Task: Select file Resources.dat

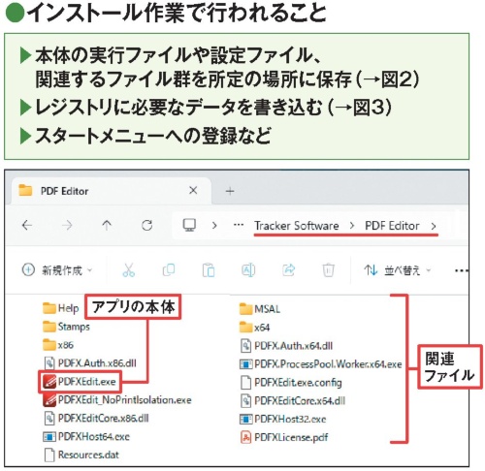Action: pyautogui.click(x=81, y=455)
